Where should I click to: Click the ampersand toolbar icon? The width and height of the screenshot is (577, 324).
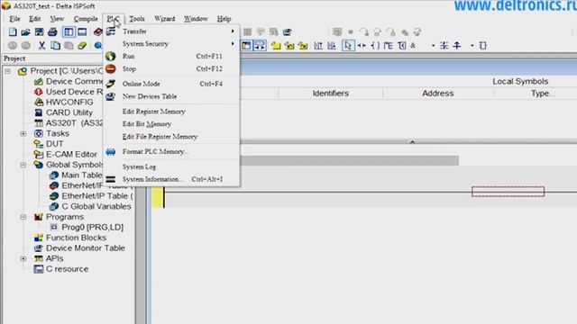(413, 46)
